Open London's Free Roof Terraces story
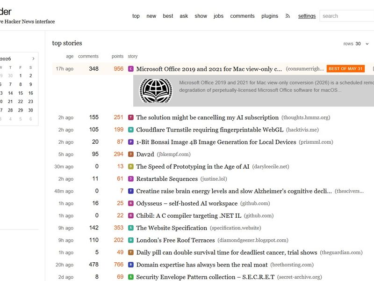Screen dimensions: 374x281 click(x=175, y=240)
